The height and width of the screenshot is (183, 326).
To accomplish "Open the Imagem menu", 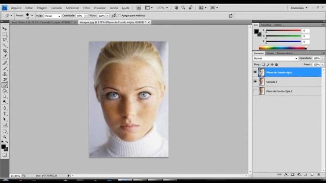I will point(42,8).
